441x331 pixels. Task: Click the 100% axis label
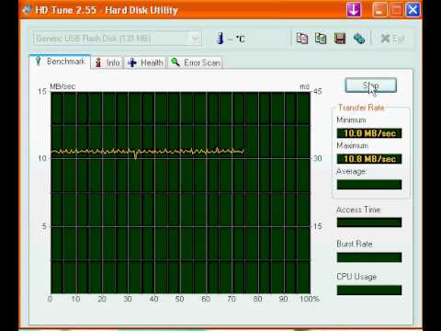[x=310, y=299]
